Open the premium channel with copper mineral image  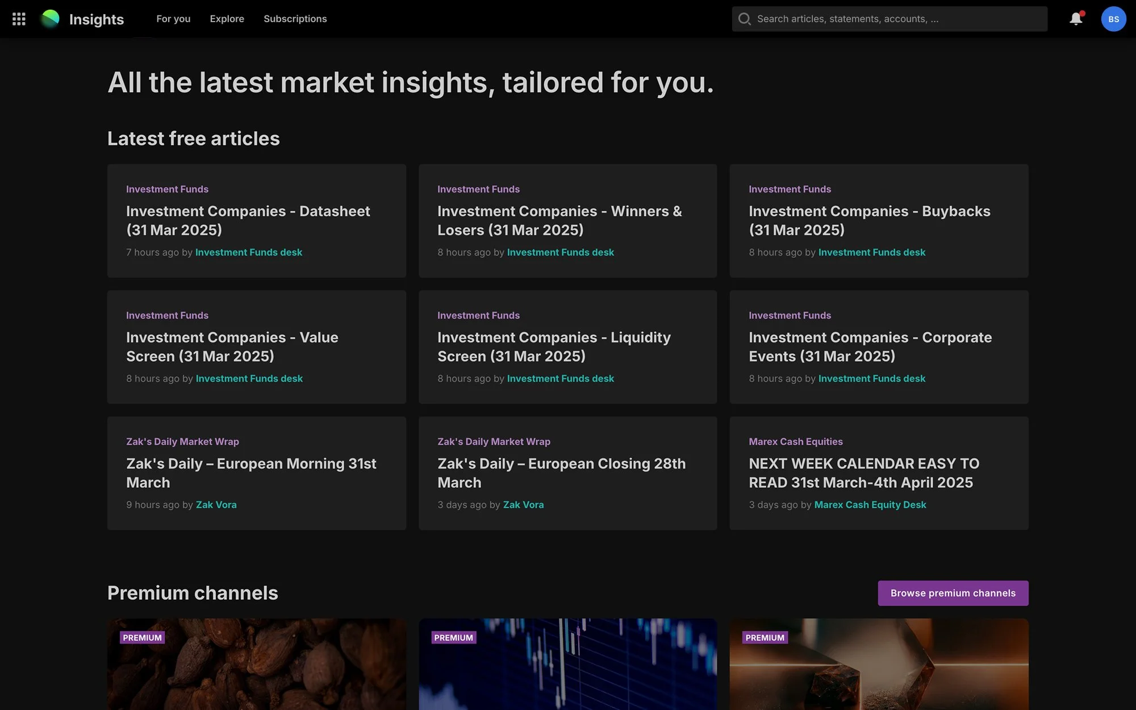click(879, 665)
